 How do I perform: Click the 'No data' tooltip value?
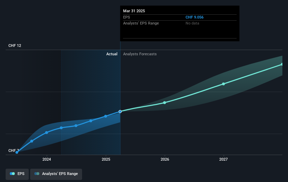192,23
